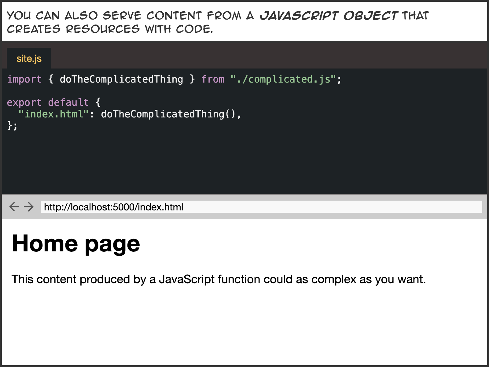
Task: Click the paragraph about JavaScript function content
Action: point(219,279)
